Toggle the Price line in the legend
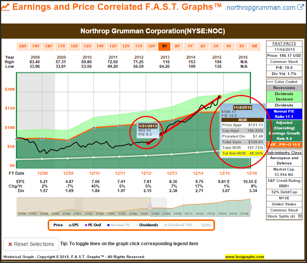This screenshot has width=307, height=263. 58,225
